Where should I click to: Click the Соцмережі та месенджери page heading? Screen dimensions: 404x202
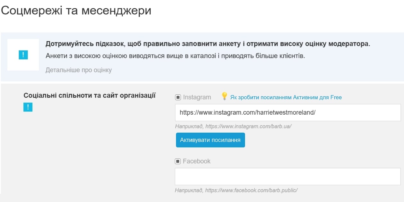[76, 11]
